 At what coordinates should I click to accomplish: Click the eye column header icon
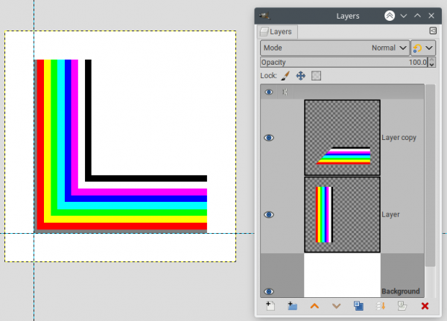point(269,92)
